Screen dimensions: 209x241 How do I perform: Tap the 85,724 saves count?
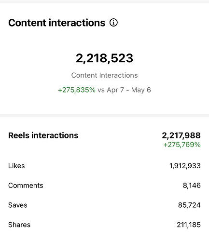(189, 205)
